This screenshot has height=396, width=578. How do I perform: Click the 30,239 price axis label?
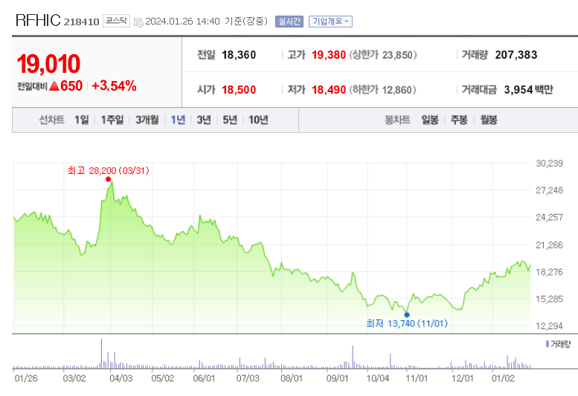549,163
